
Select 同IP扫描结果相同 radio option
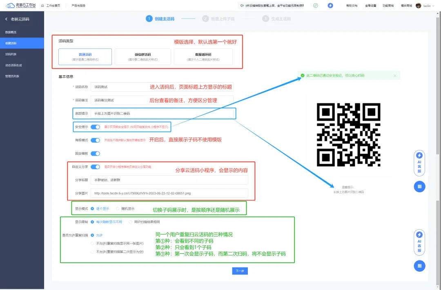tap(131, 222)
